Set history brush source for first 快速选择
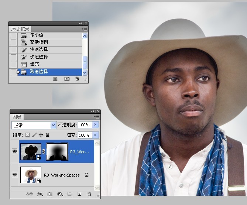 [x=14, y=49]
